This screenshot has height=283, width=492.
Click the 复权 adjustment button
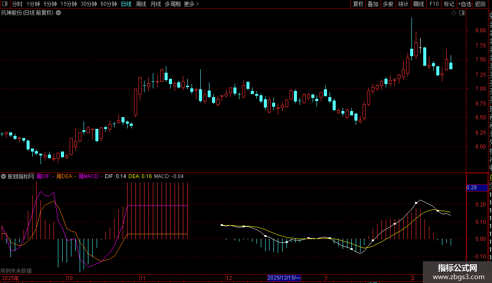[x=358, y=4]
